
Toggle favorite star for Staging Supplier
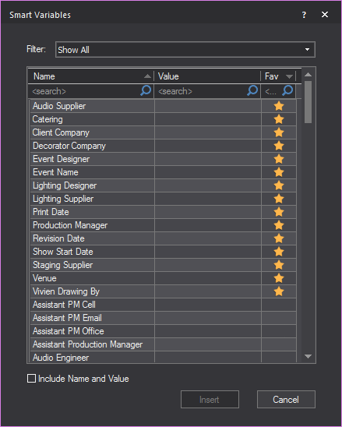click(x=279, y=265)
